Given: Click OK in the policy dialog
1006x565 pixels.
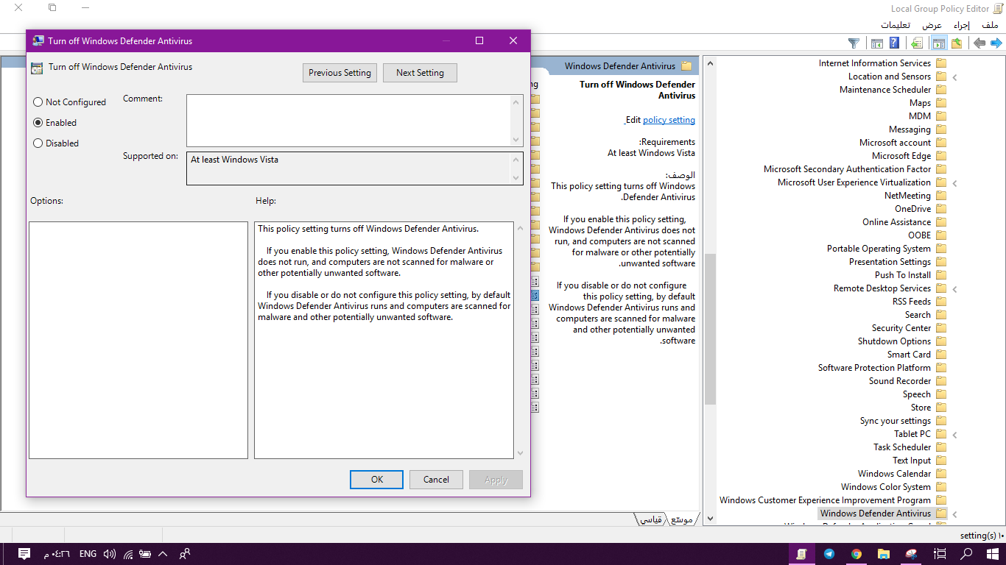Looking at the screenshot, I should coord(376,480).
